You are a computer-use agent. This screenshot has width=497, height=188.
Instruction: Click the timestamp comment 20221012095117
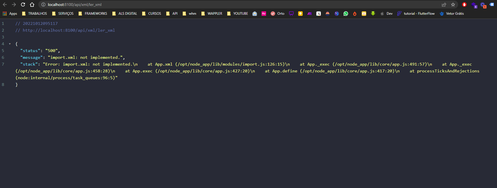40,23
